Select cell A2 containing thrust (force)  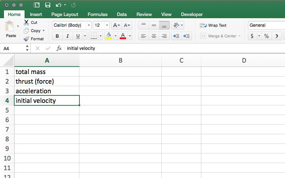[47, 81]
